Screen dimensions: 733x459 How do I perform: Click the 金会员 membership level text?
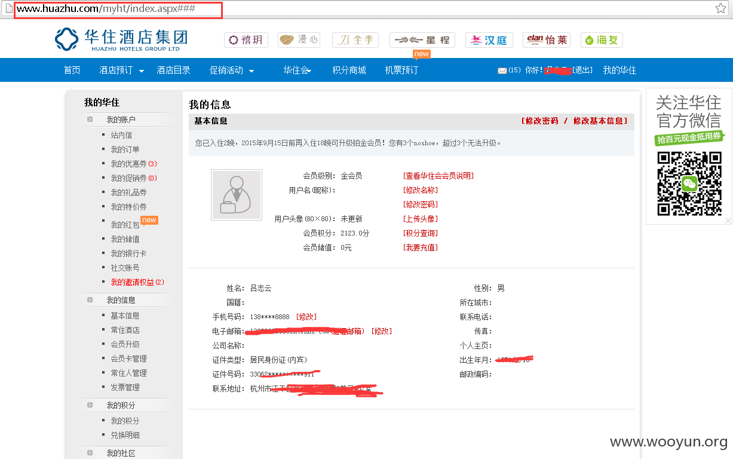[x=351, y=176]
